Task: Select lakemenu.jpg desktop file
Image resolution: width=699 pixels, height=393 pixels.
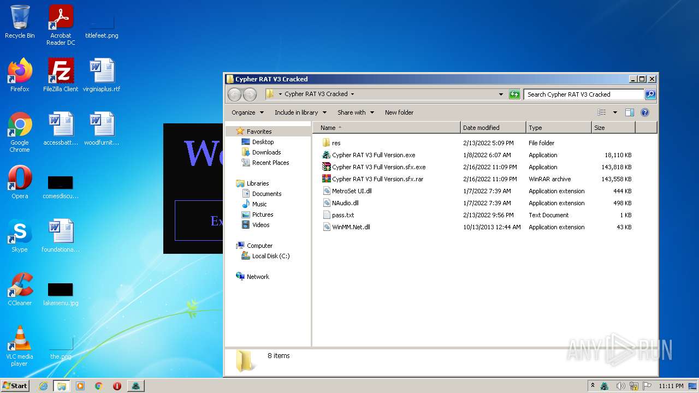Action: (61, 294)
